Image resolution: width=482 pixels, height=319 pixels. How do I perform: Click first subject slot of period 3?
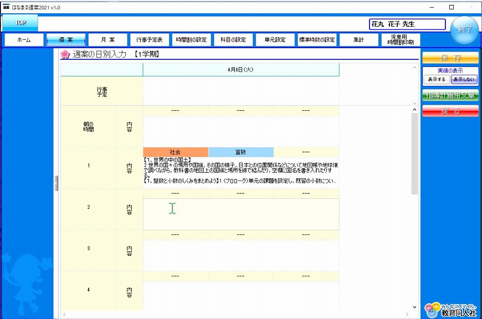176,235
